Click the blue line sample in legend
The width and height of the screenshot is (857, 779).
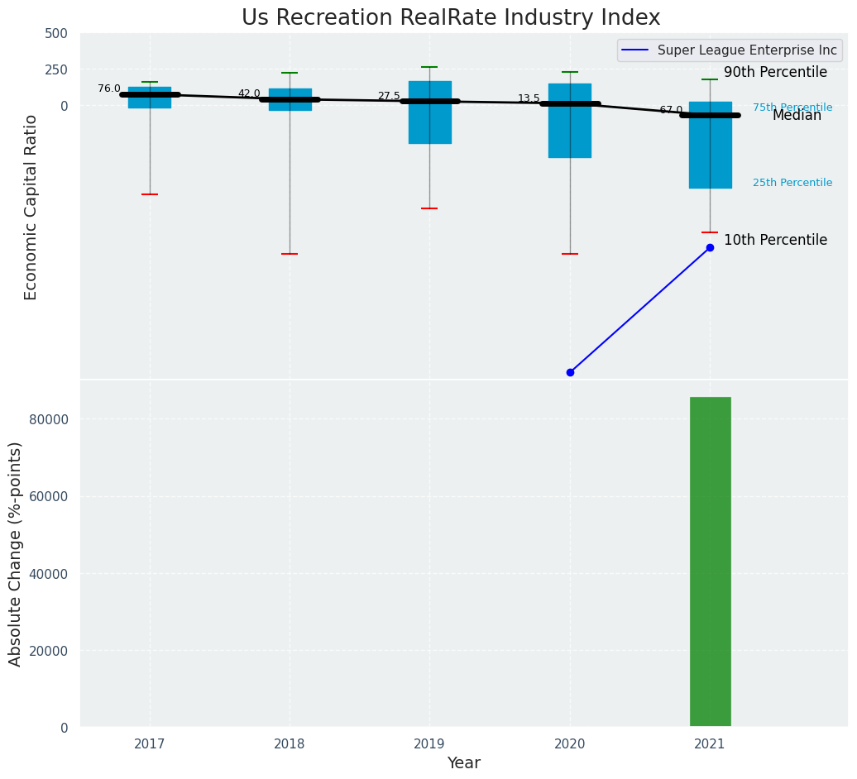point(635,50)
